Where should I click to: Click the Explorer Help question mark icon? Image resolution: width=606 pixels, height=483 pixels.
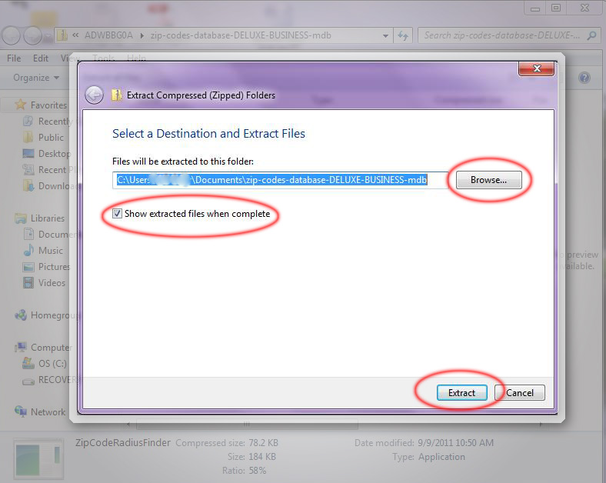click(x=584, y=78)
